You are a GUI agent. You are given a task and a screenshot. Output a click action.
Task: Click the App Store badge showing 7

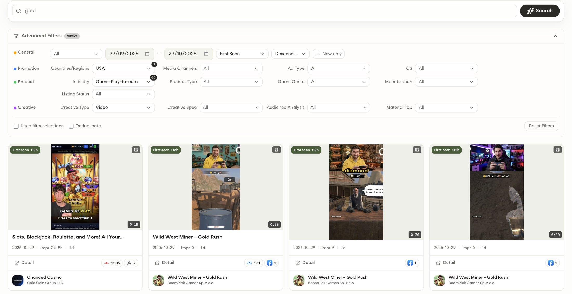131,263
